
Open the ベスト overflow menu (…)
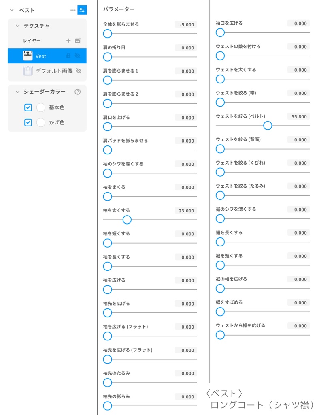[x=73, y=11]
